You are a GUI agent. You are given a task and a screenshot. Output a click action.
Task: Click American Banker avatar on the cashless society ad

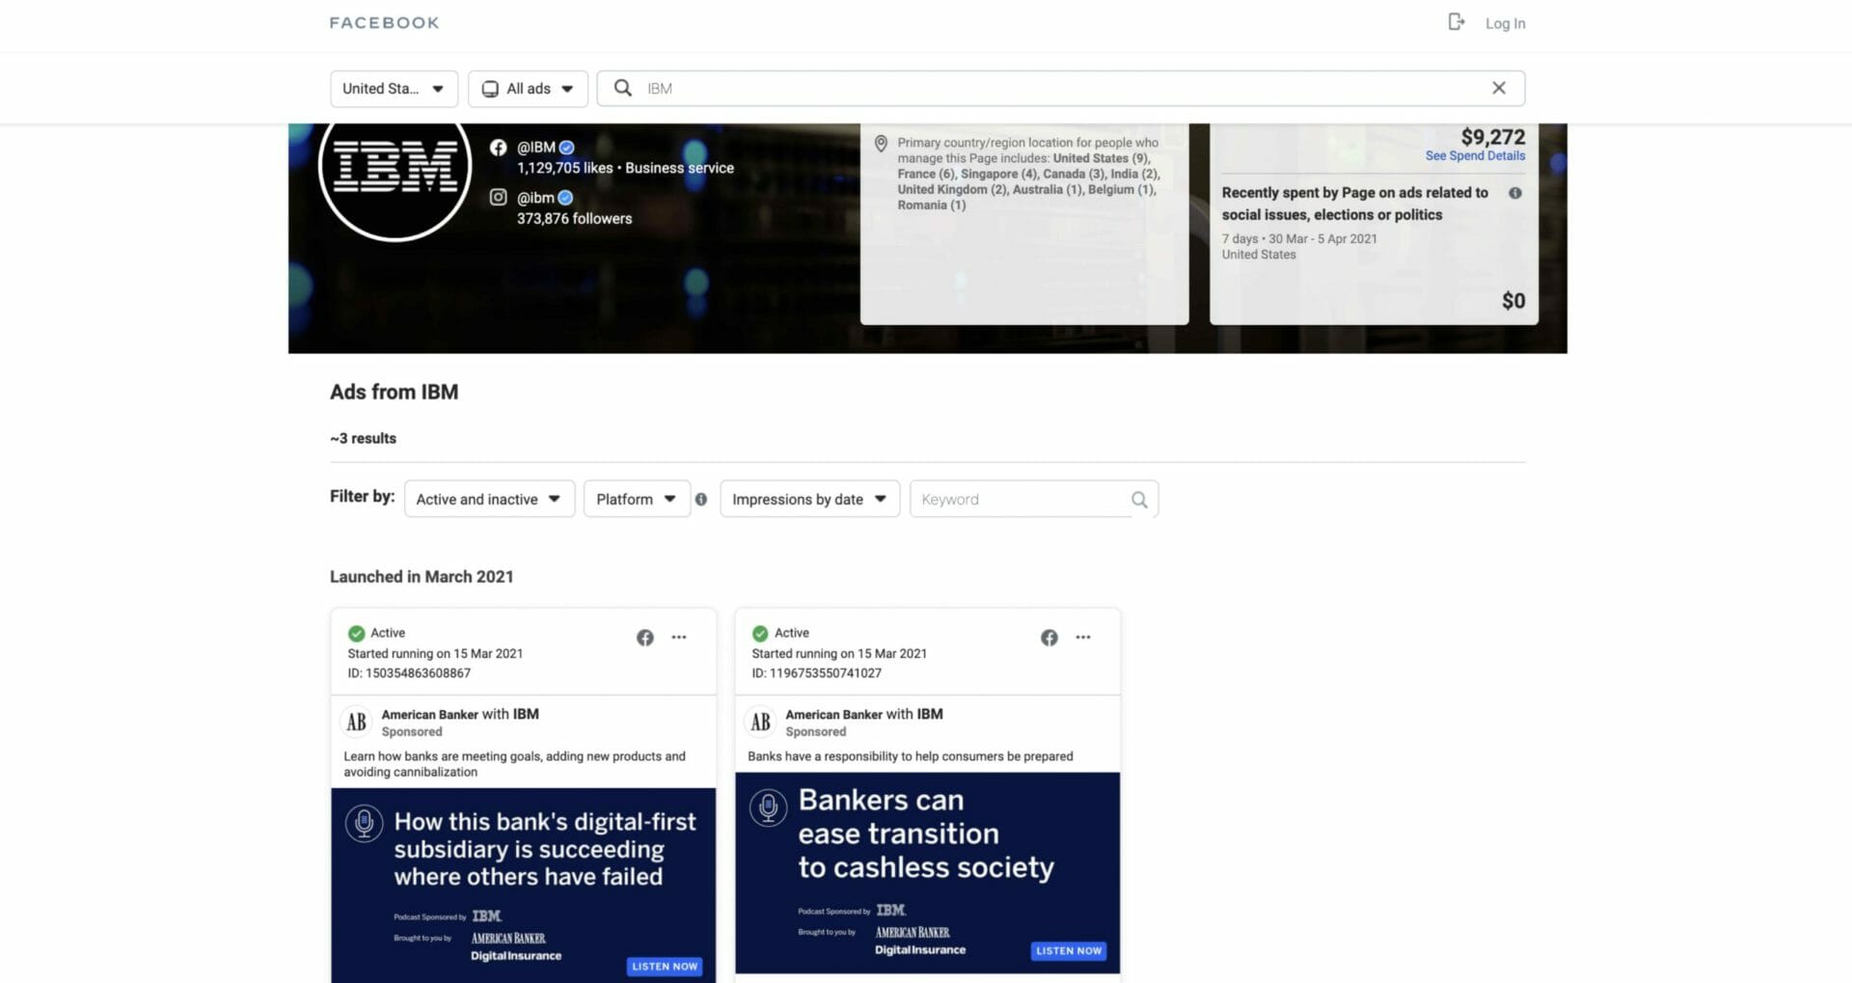[x=761, y=723]
